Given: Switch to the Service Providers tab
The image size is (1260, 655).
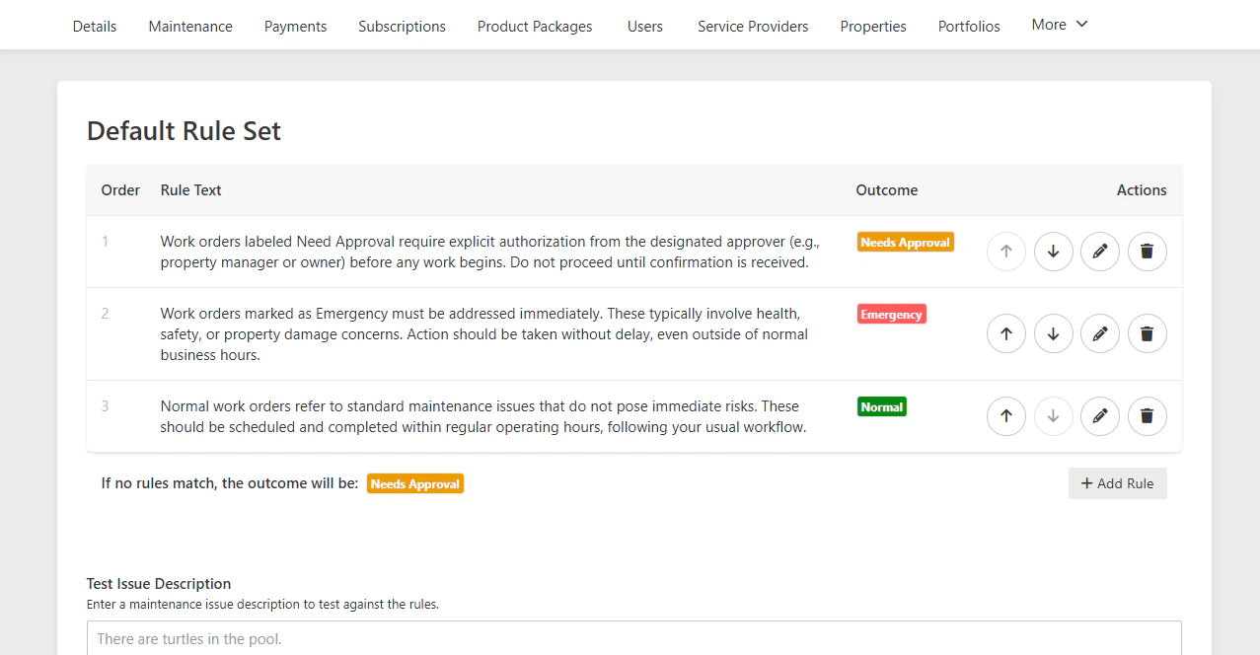Looking at the screenshot, I should [x=753, y=27].
